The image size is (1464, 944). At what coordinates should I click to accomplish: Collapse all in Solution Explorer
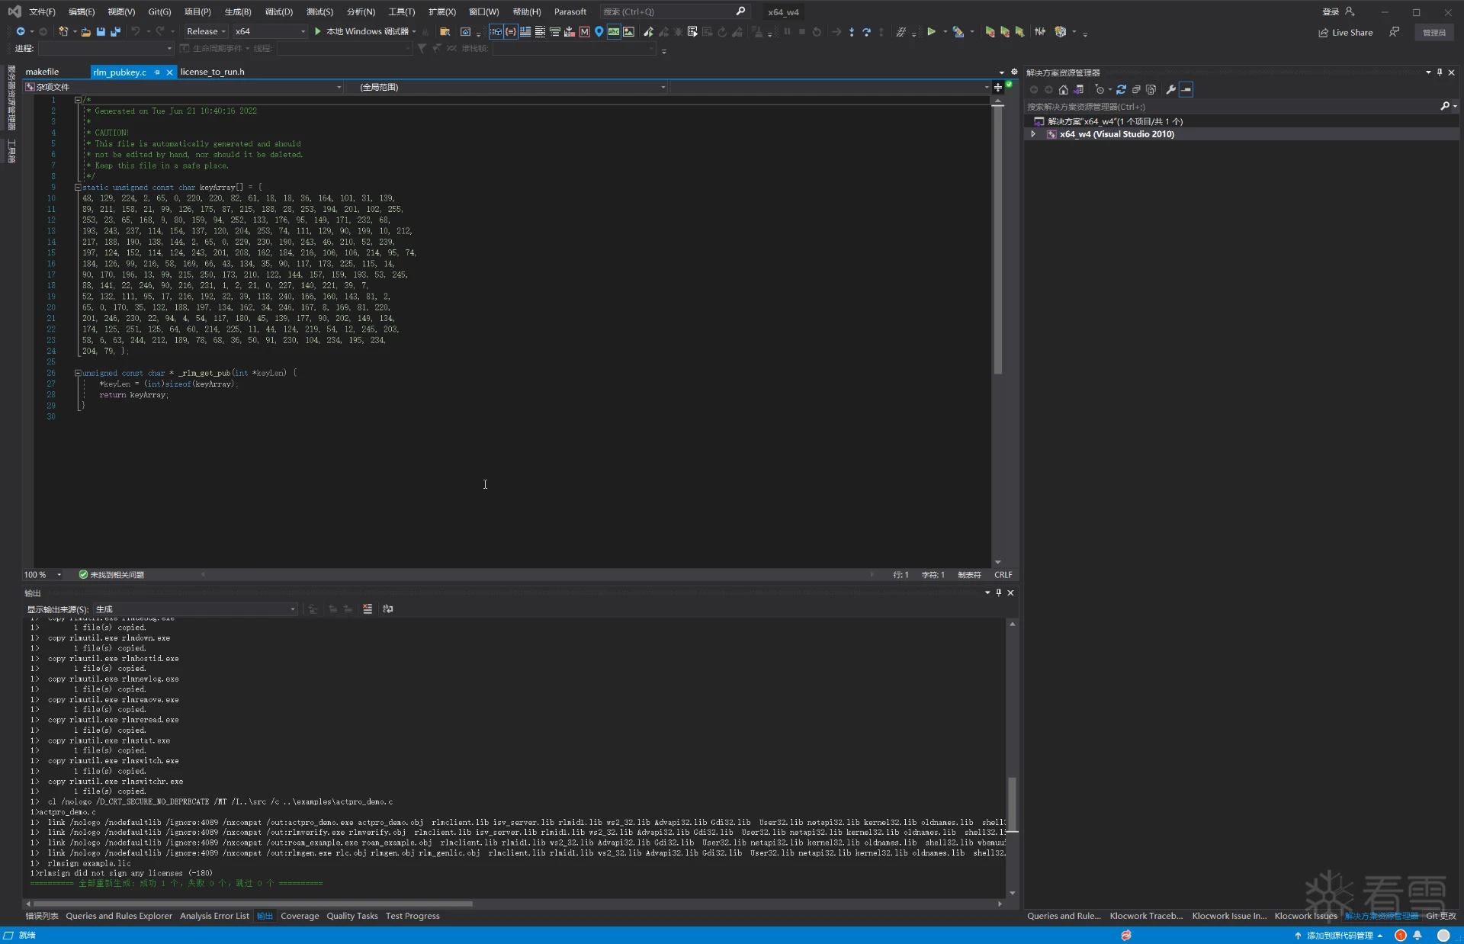(1136, 90)
